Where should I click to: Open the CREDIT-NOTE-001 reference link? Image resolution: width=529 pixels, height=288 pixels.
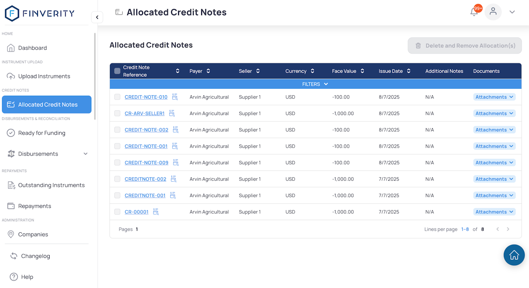[x=146, y=146]
